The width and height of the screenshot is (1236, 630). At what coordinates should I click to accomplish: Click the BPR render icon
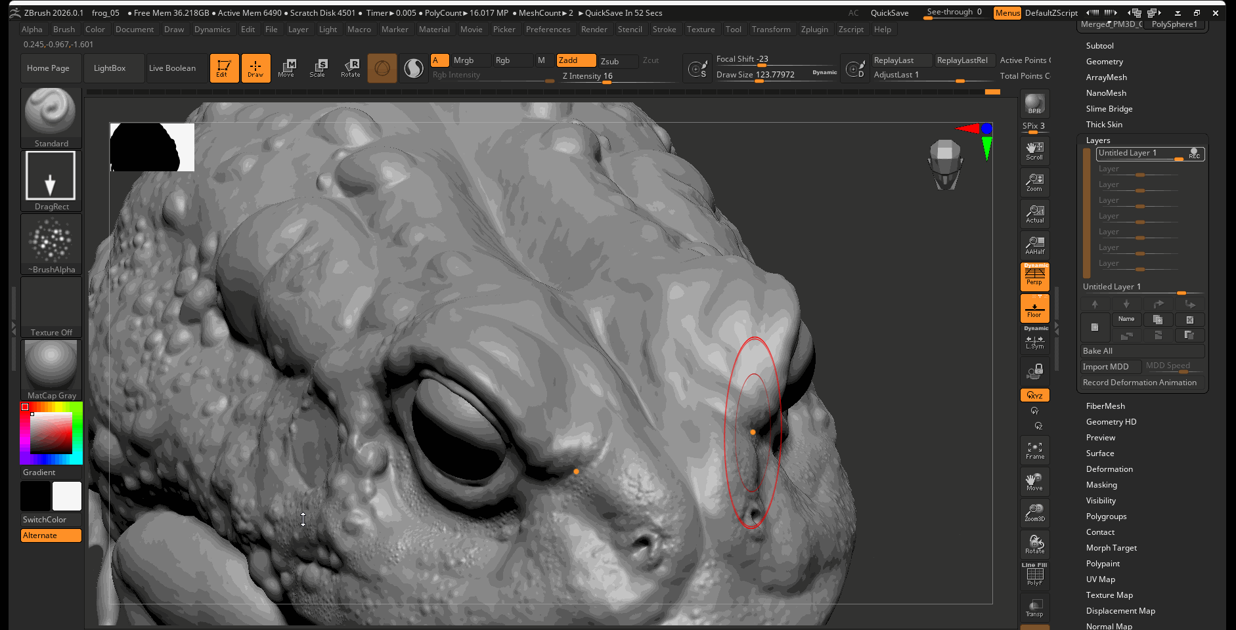[1034, 104]
